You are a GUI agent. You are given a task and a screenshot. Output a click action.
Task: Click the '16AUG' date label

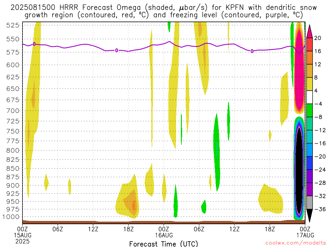pyautogui.click(x=164, y=235)
